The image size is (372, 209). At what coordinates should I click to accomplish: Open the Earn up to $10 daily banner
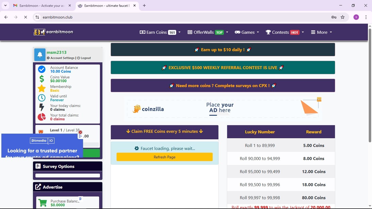click(x=223, y=50)
